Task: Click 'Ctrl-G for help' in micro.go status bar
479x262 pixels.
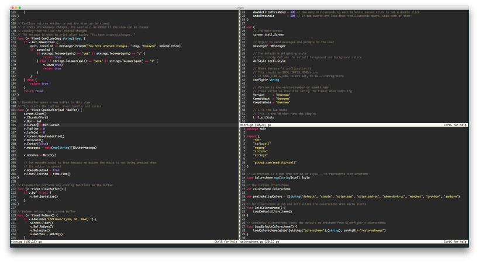Action: [x=455, y=125]
